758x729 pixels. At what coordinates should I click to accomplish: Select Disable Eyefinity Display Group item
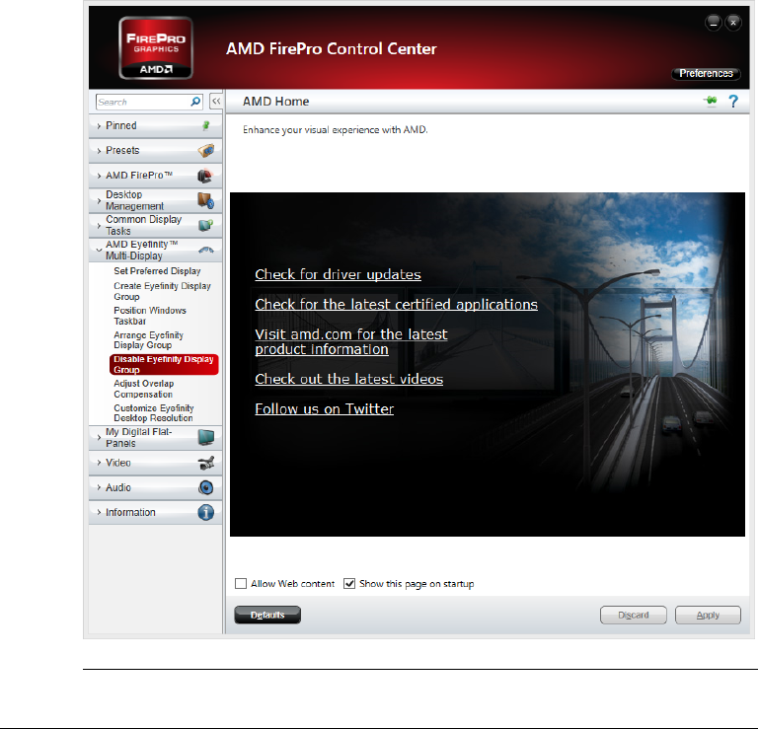point(164,364)
